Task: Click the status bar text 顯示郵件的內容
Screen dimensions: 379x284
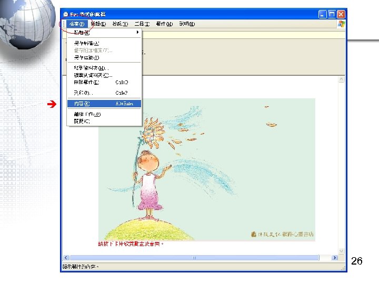Action: click(81, 267)
